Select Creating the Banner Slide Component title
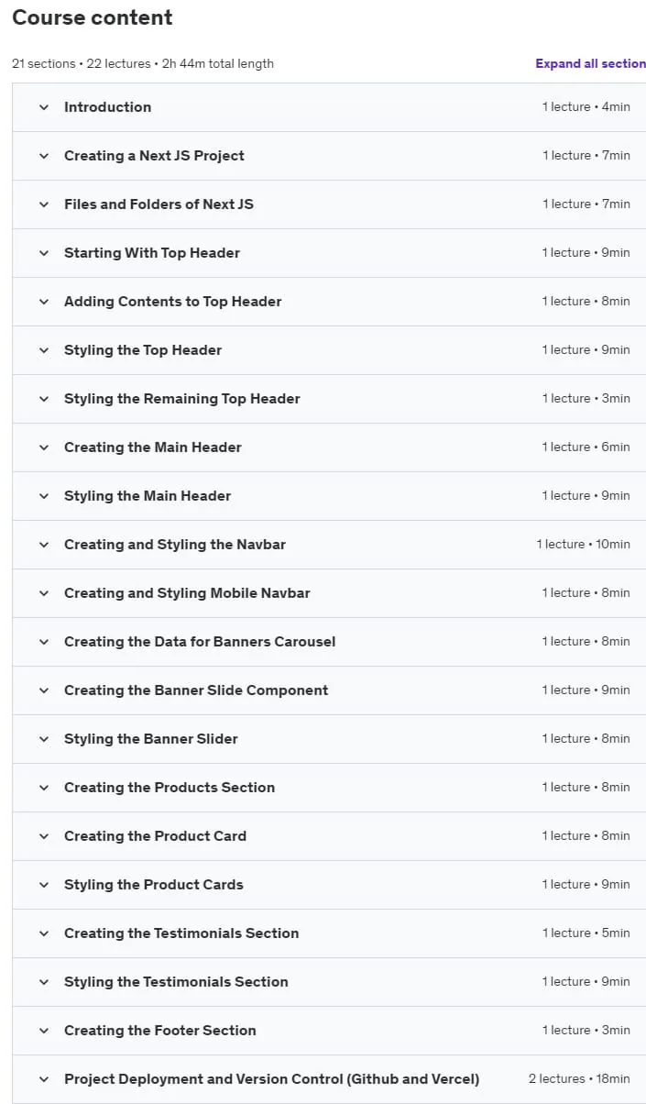This screenshot has width=646, height=1104. [196, 690]
